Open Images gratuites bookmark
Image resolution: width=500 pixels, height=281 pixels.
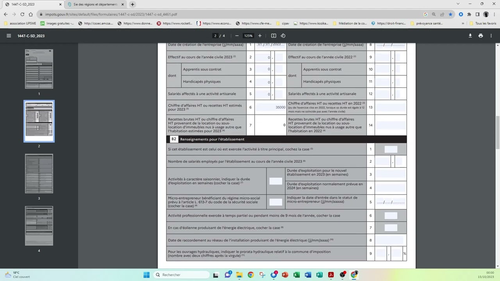57,23
